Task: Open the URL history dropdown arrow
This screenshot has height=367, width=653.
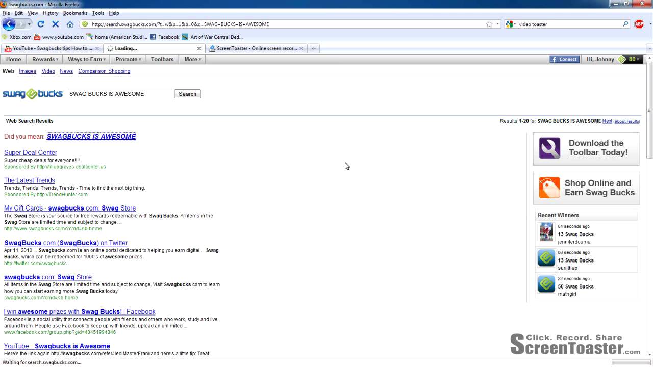Action: 497,24
